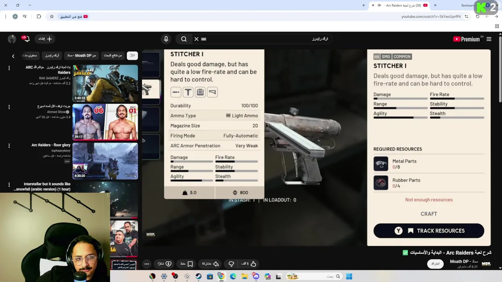The width and height of the screenshot is (502, 282).
Task: Click the فتح في التطبيق open in app chip
Action: click(x=74, y=16)
